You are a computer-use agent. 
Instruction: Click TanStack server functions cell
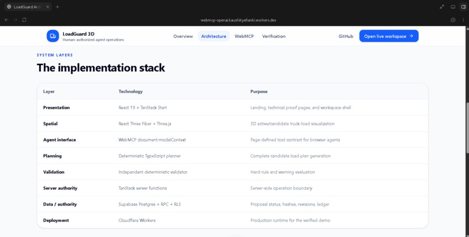[143, 188]
